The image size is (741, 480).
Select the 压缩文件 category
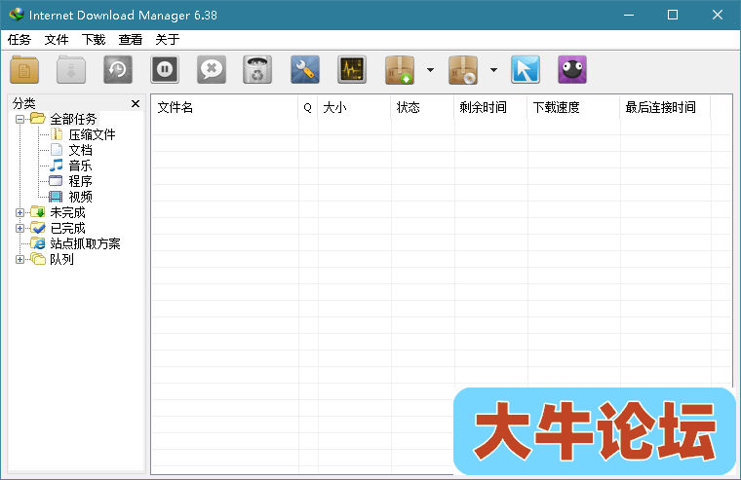pyautogui.click(x=93, y=134)
